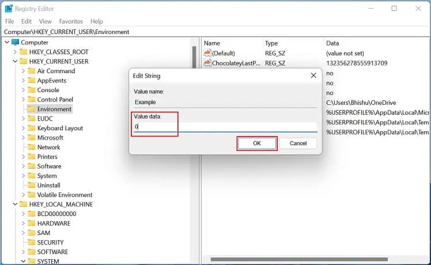Click the registry path address bar
The height and width of the screenshot is (265, 431).
point(215,32)
